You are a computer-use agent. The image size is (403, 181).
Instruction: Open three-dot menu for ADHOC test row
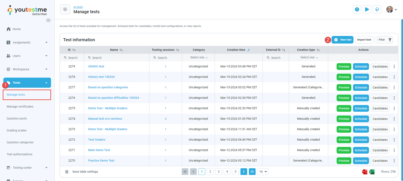(x=394, y=67)
